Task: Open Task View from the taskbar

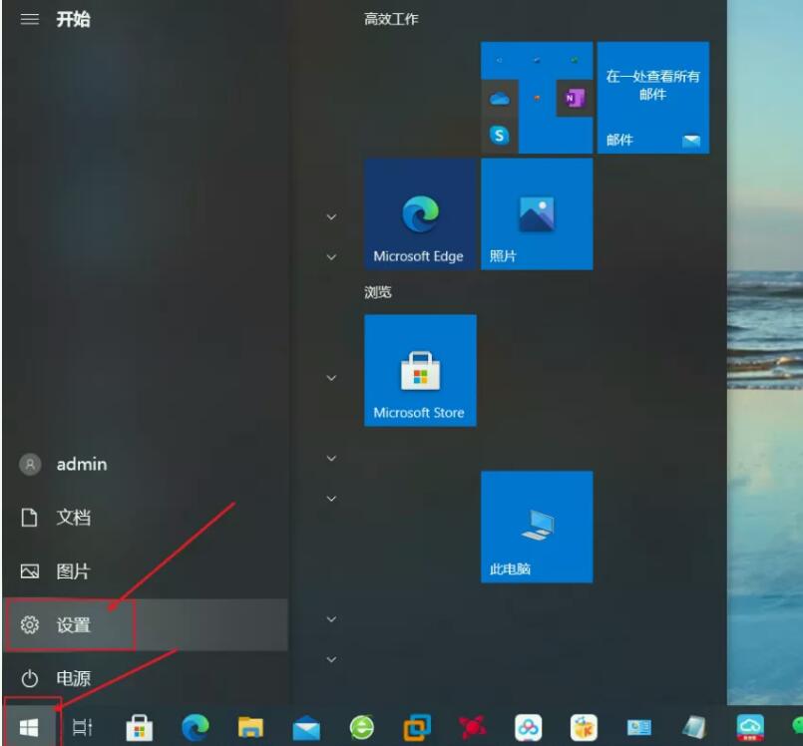Action: tap(83, 727)
